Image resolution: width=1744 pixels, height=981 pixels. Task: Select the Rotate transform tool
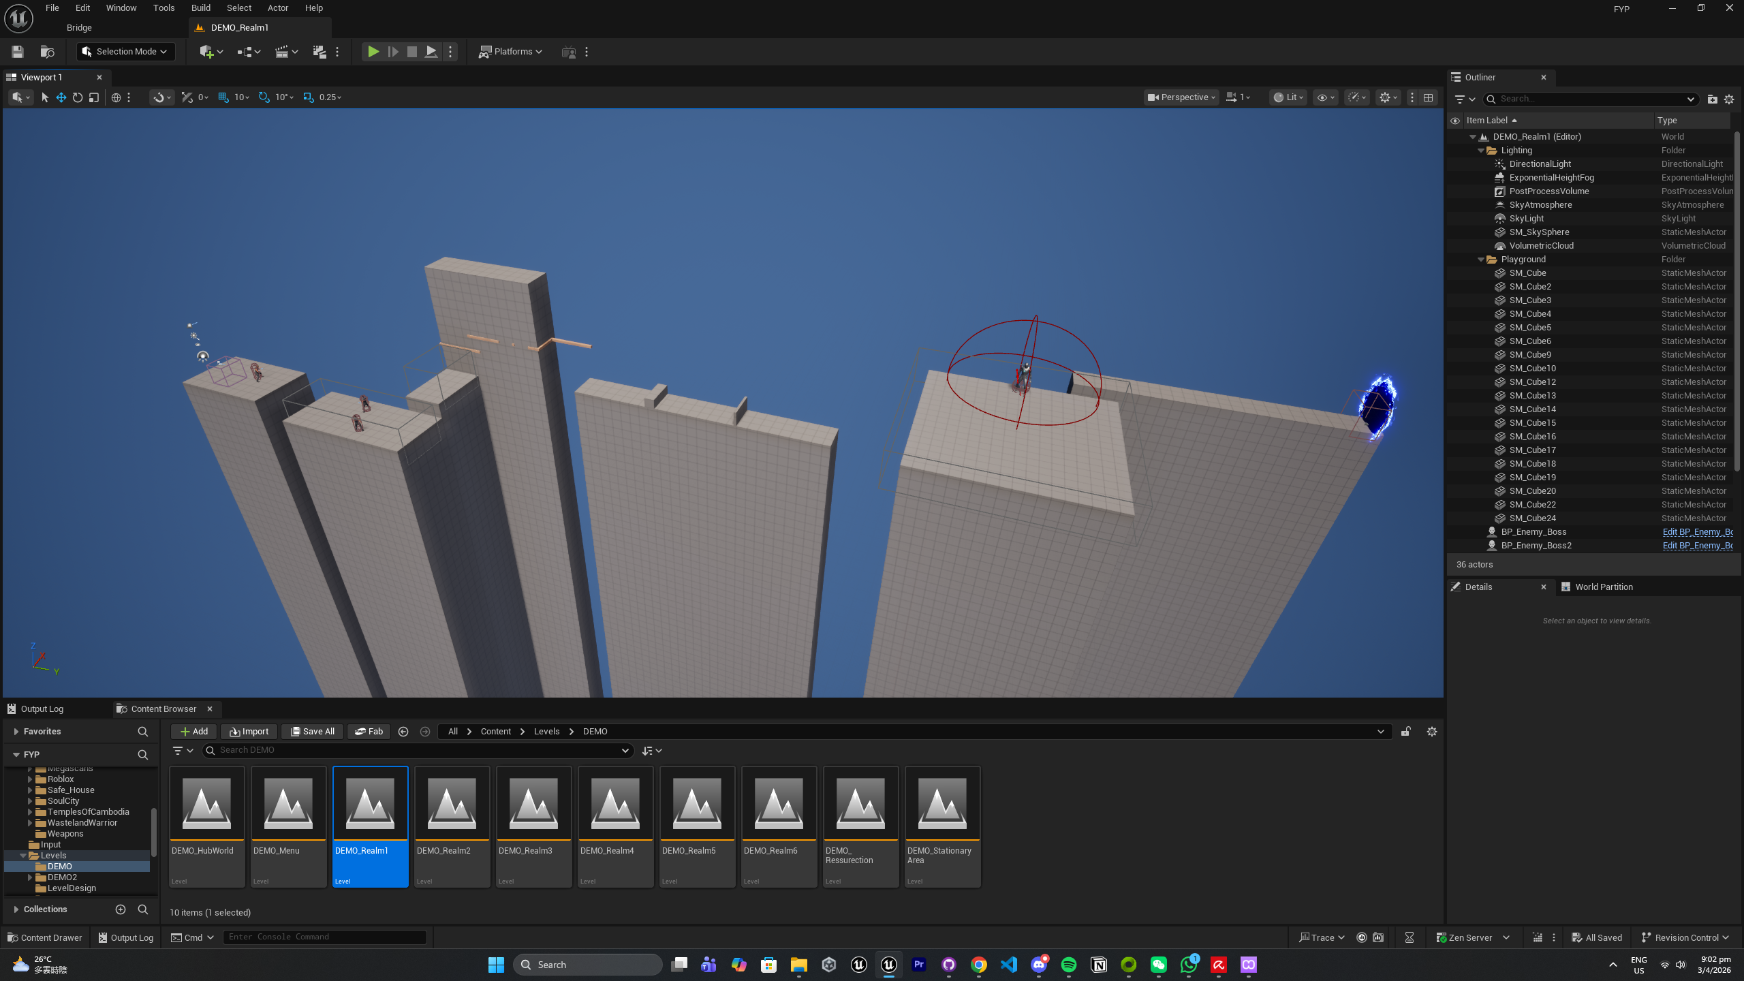pyautogui.click(x=78, y=97)
